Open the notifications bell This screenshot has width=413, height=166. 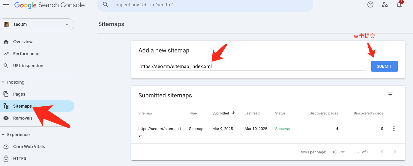coord(399,5)
